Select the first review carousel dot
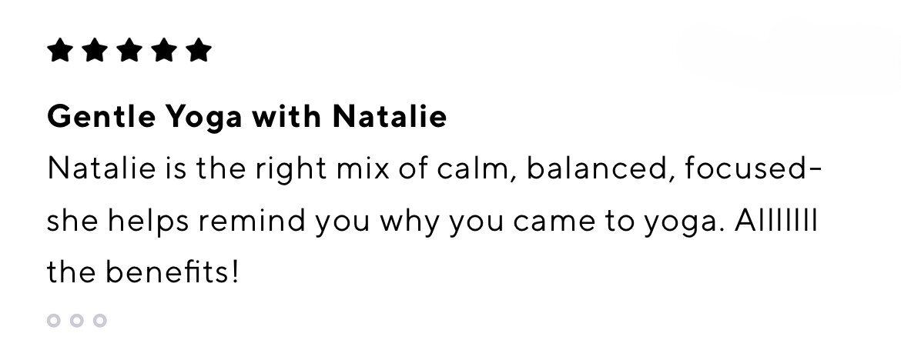The height and width of the screenshot is (350, 901). pos(53,320)
